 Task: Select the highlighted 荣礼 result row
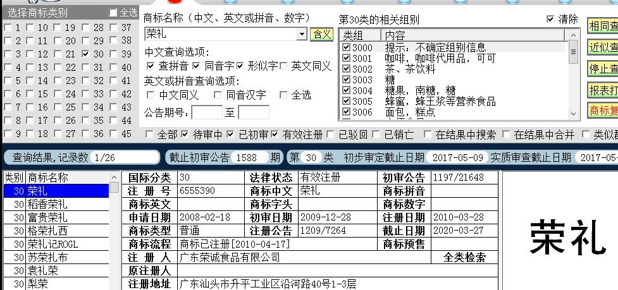(x=56, y=191)
